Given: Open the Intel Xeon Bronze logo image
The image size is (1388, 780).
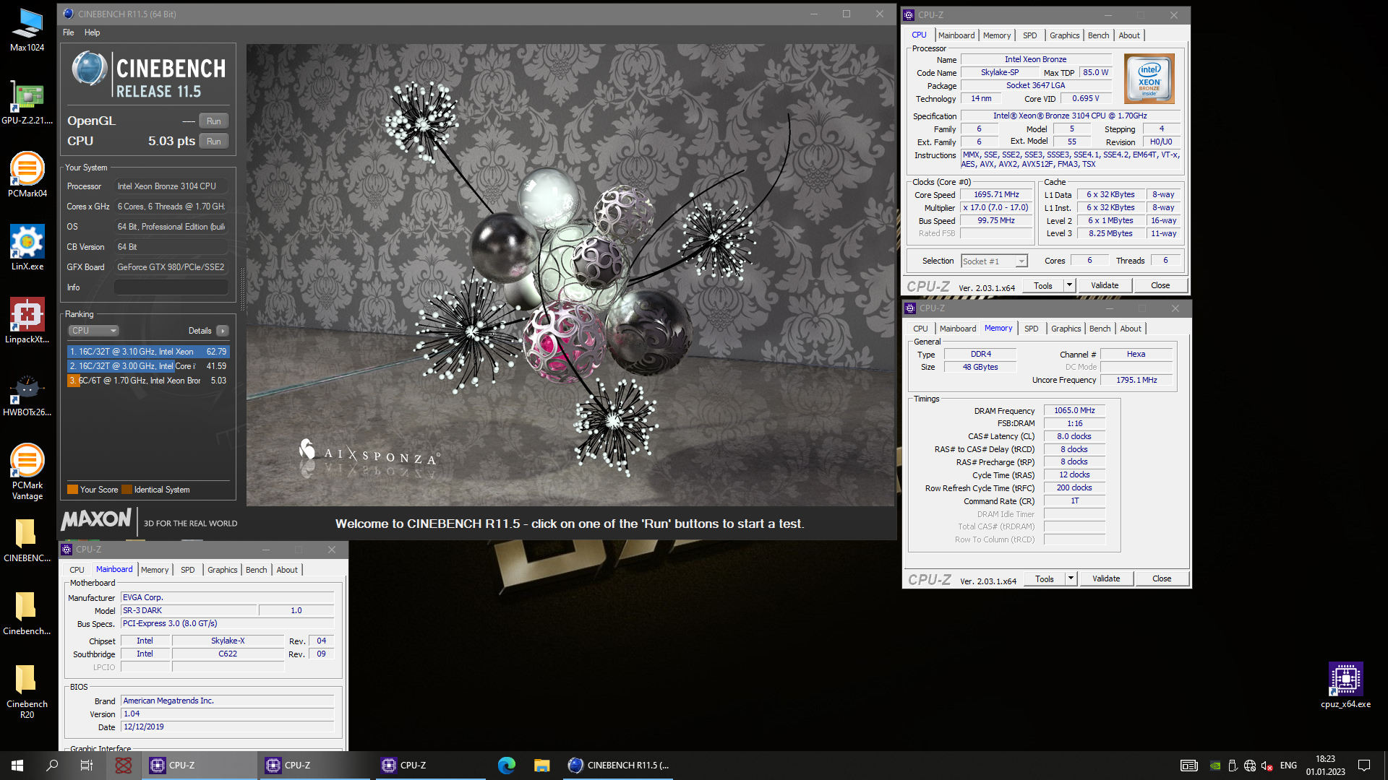Looking at the screenshot, I should click(1149, 79).
